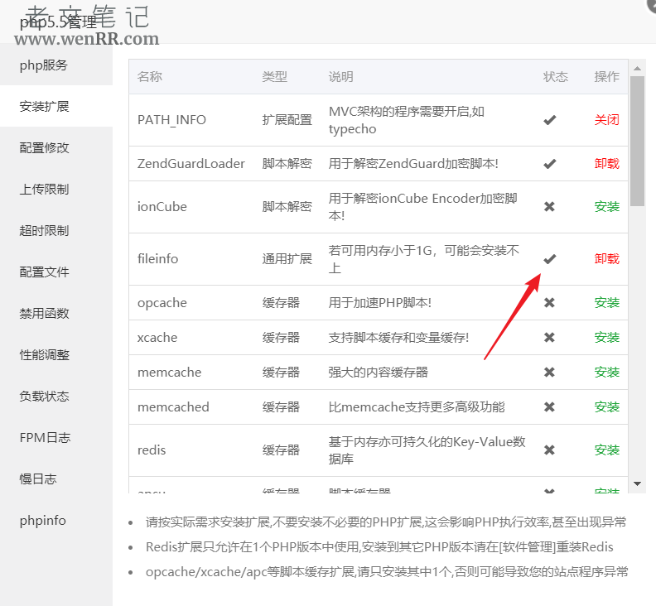Install the xcache extension

pyautogui.click(x=606, y=337)
